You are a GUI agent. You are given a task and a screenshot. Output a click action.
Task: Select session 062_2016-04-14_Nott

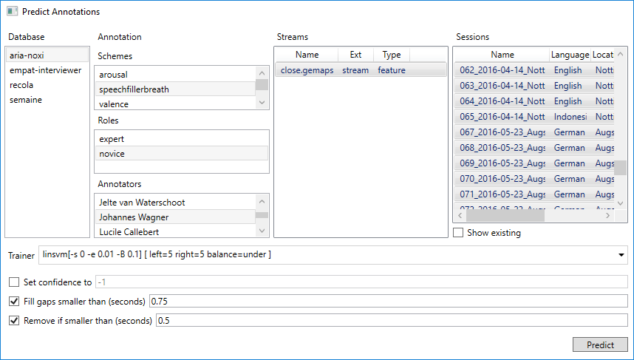click(x=534, y=70)
